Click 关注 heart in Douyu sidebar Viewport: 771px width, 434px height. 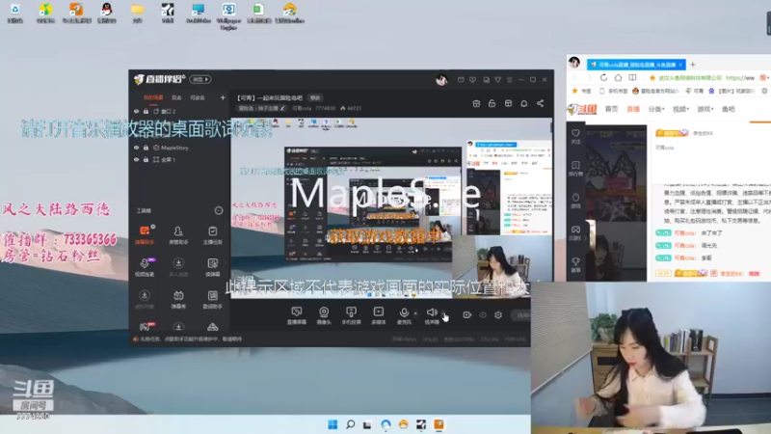[575, 136]
